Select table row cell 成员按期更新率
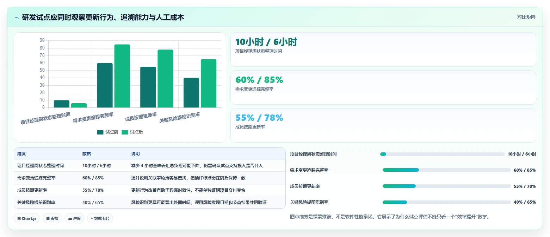Screen dimensions: 550x237 pos(32,190)
